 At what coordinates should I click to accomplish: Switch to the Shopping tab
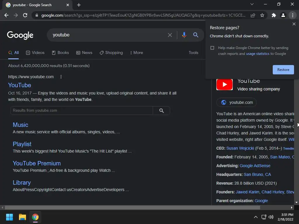[111, 53]
